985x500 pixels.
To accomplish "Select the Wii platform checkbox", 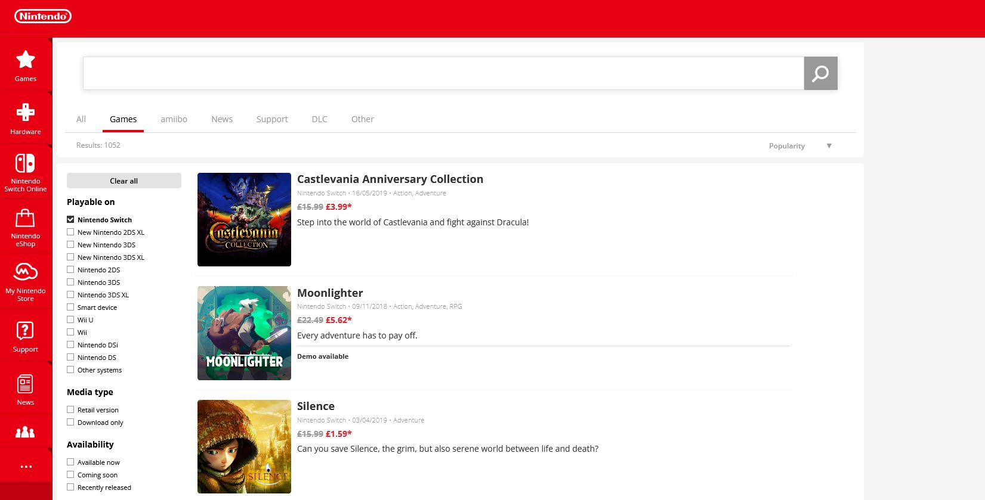I will tap(70, 332).
